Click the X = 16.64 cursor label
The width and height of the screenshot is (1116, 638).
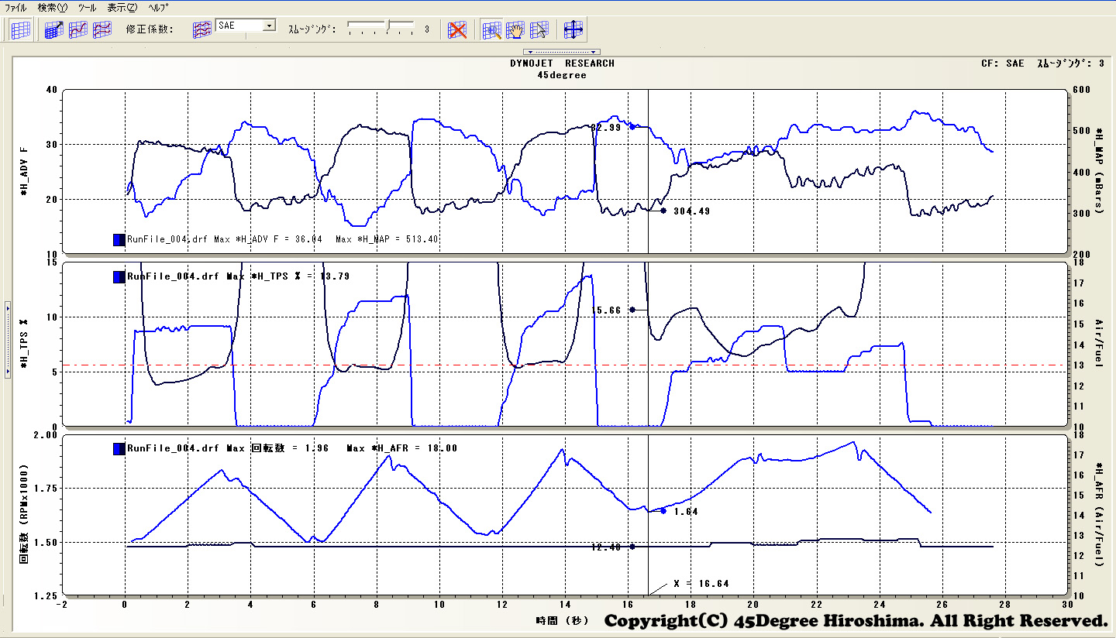click(701, 583)
